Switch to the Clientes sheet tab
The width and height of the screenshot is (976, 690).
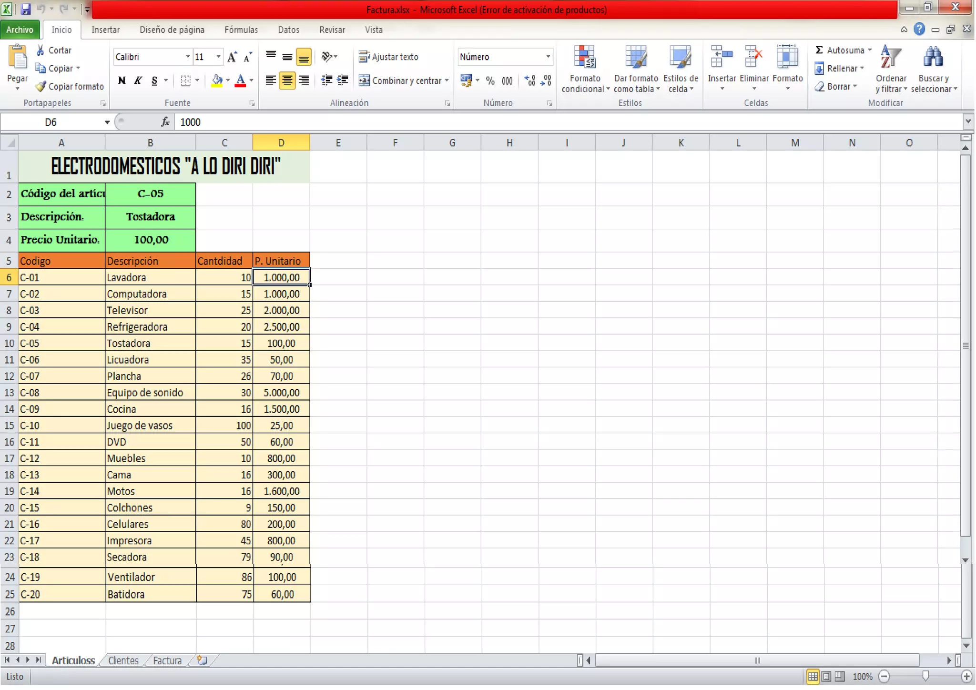[x=123, y=660]
